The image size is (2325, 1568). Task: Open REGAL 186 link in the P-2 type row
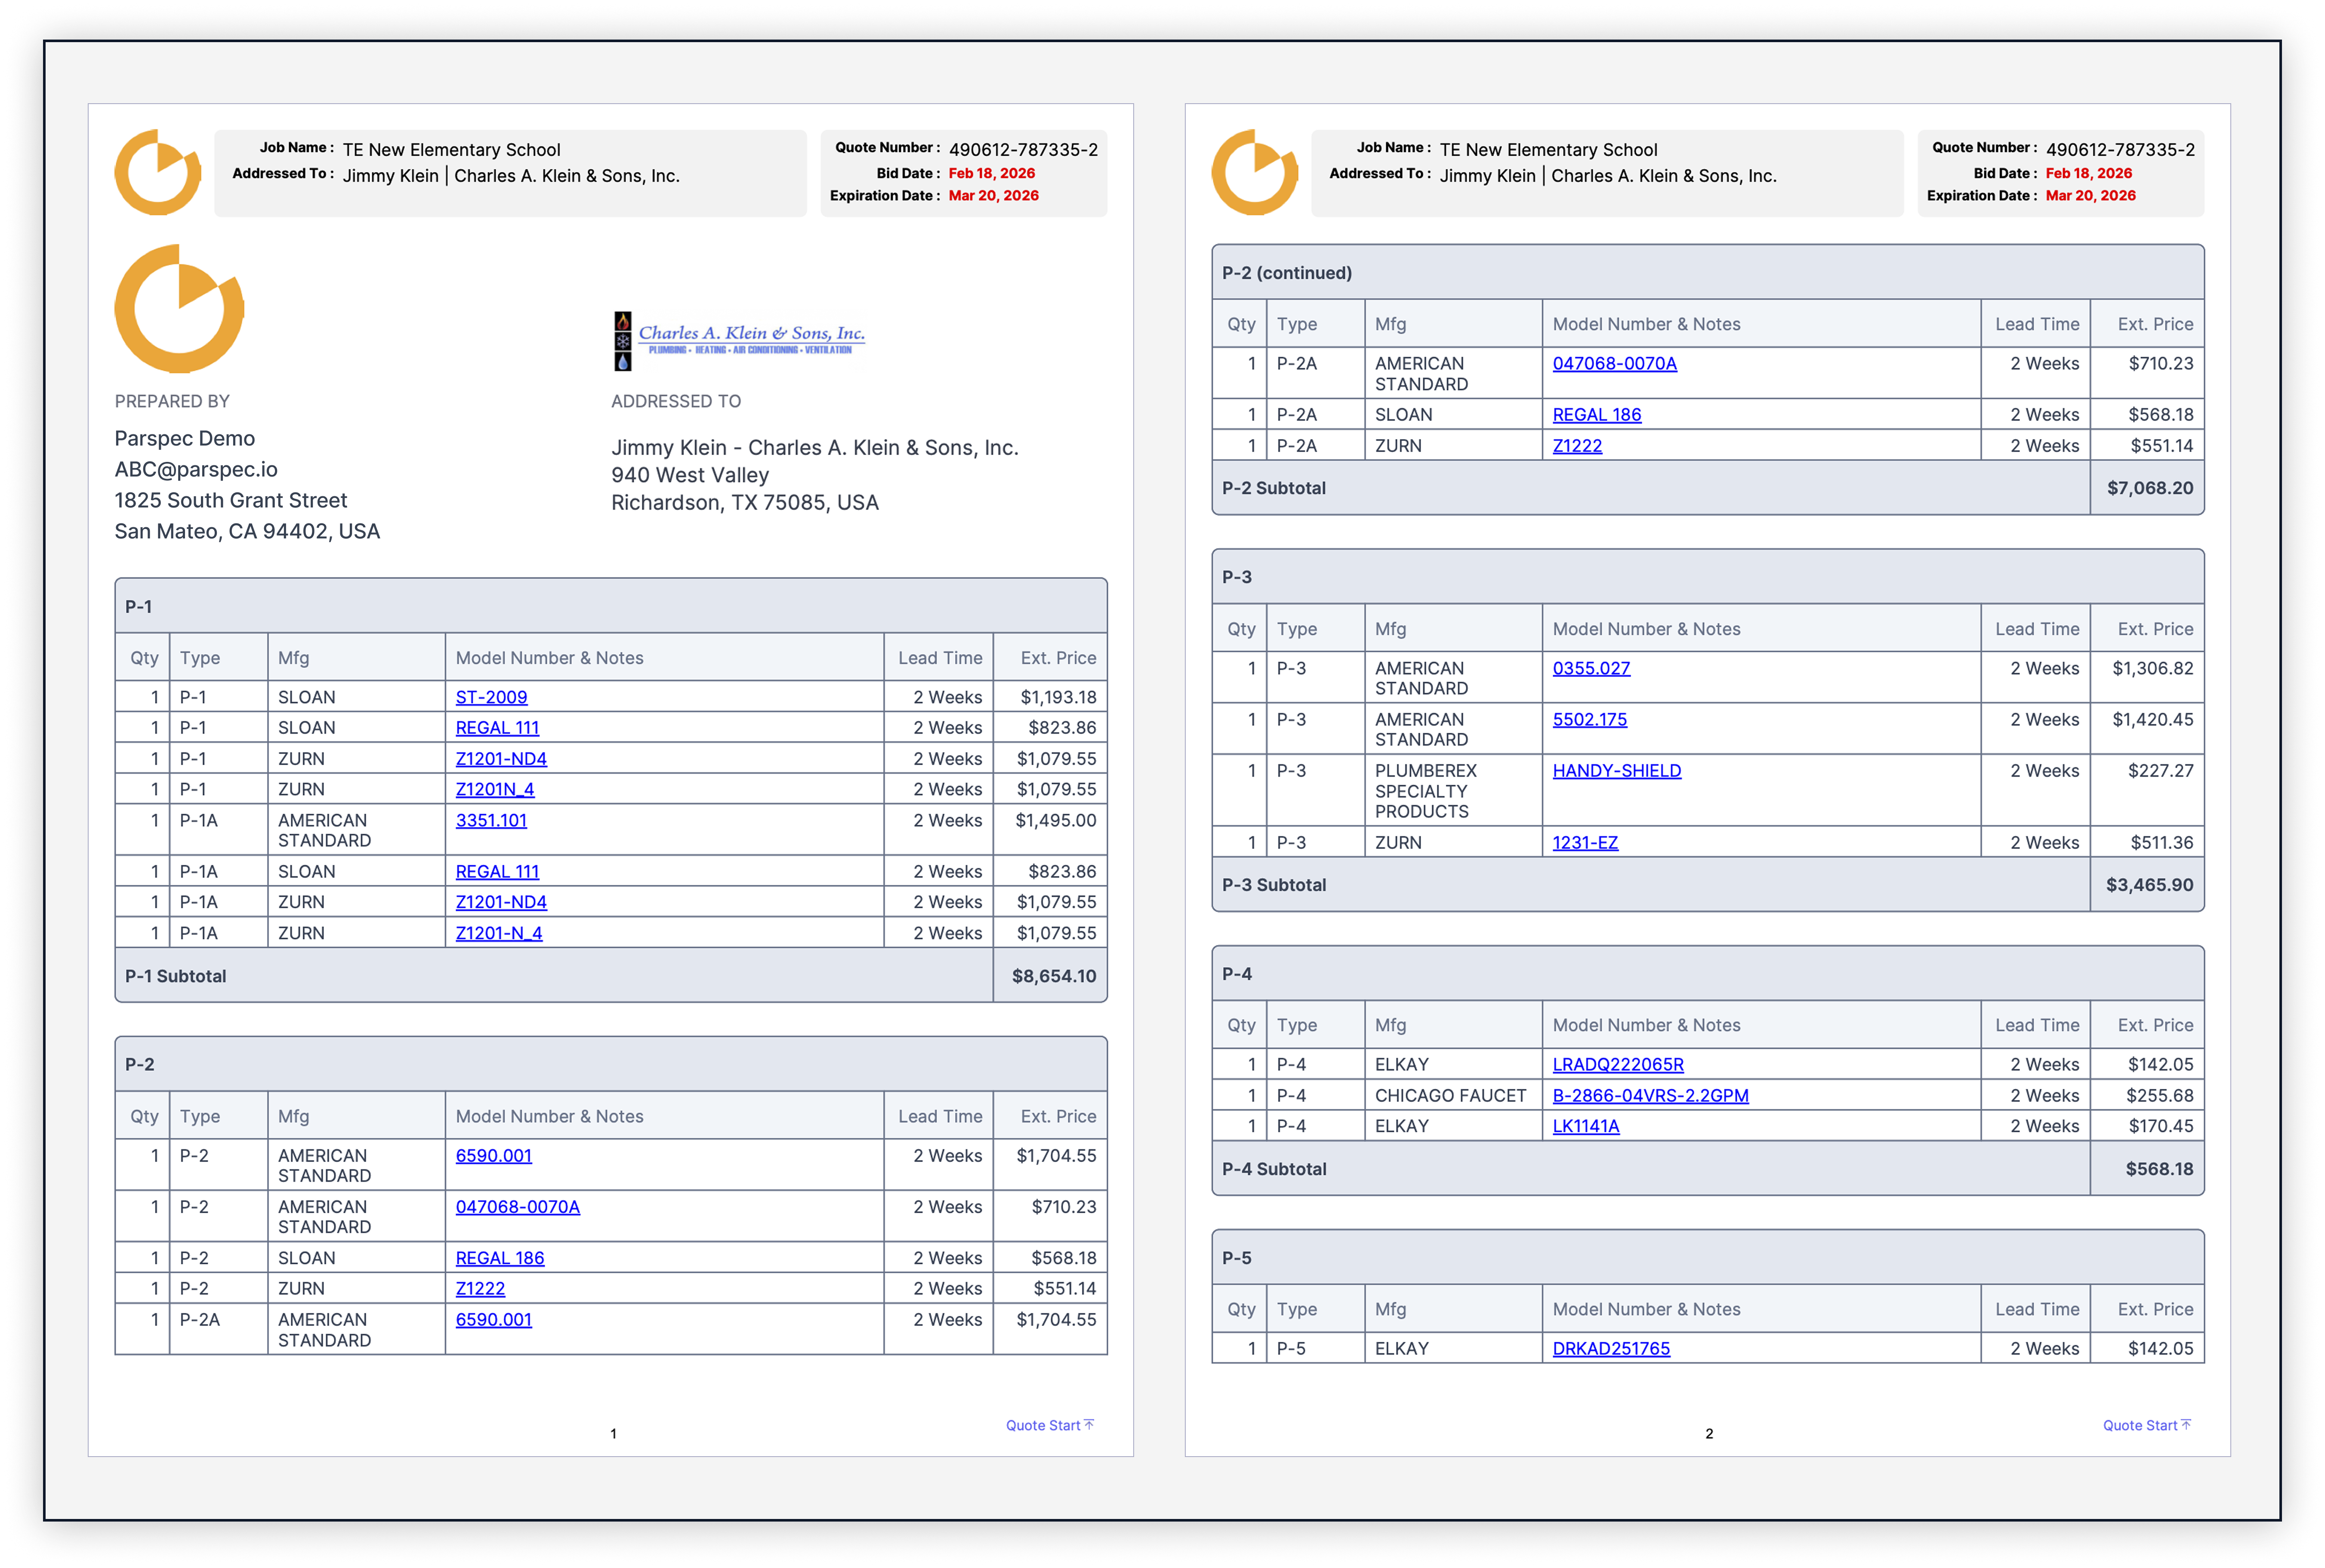click(x=500, y=1258)
